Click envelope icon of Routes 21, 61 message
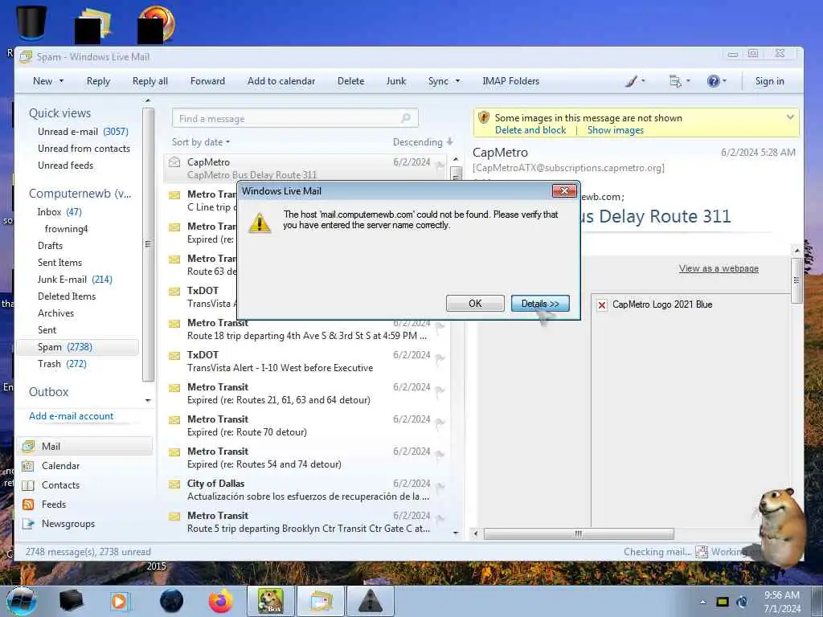823x617 pixels. point(174,388)
